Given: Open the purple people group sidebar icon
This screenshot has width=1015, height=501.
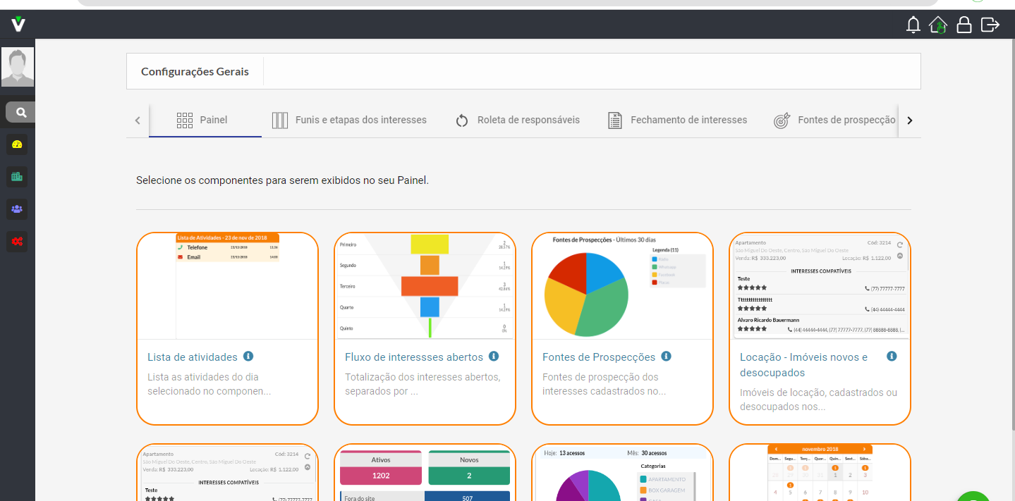Looking at the screenshot, I should 17,209.
